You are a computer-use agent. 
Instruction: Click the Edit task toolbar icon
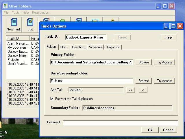[30, 22]
